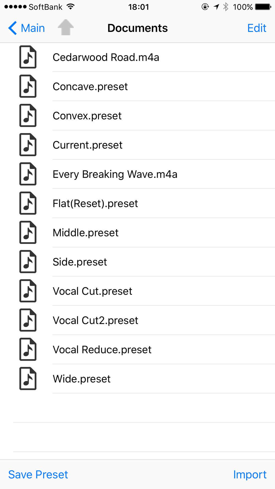This screenshot has height=489, width=275.
Task: Tap the Side.preset file icon
Action: (28, 262)
